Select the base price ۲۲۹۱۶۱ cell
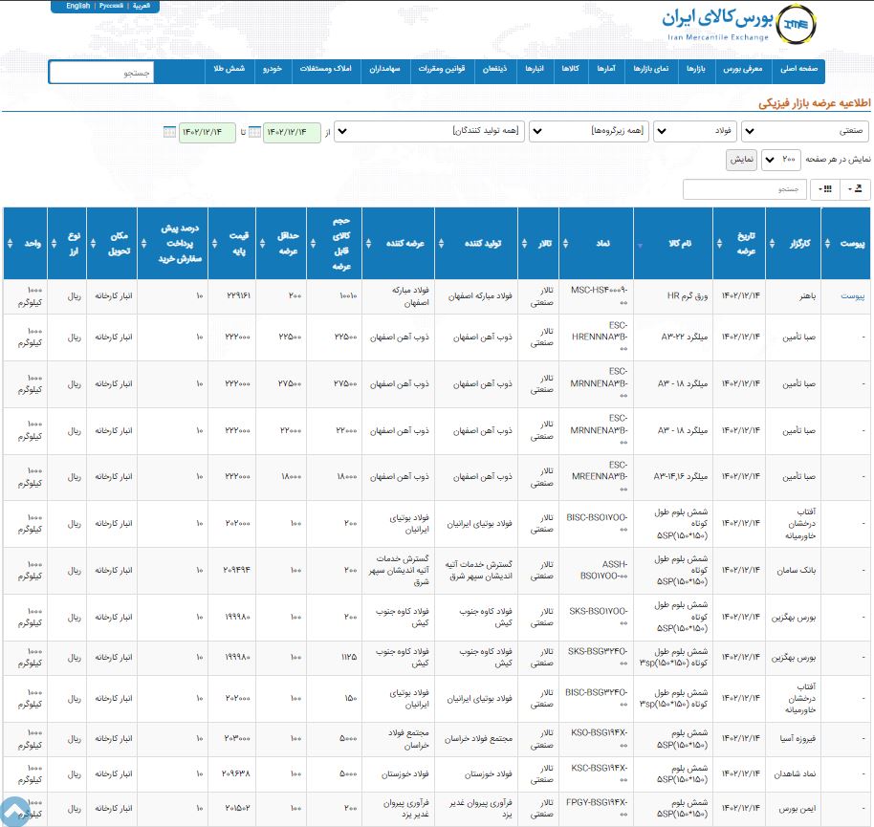874x827 pixels. pyautogui.click(x=231, y=296)
